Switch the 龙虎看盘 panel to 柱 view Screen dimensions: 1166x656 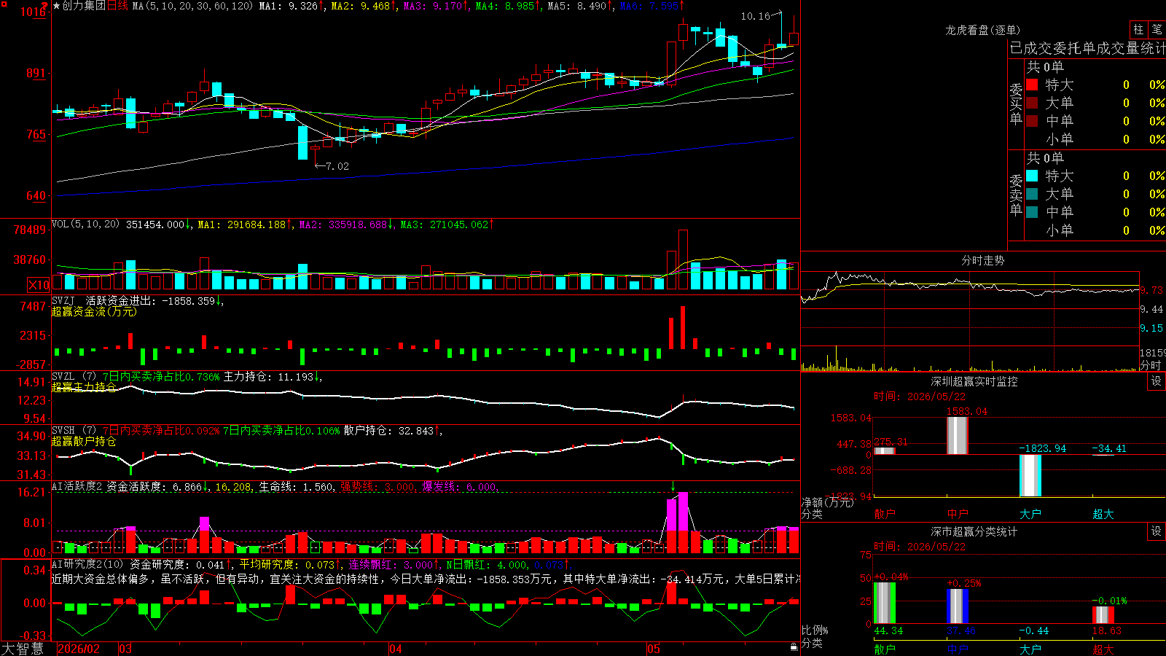[1138, 30]
